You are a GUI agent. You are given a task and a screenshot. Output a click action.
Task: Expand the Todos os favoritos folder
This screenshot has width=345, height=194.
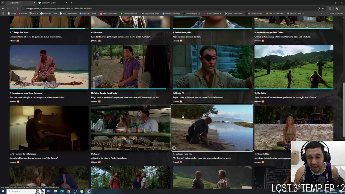pos(335,13)
